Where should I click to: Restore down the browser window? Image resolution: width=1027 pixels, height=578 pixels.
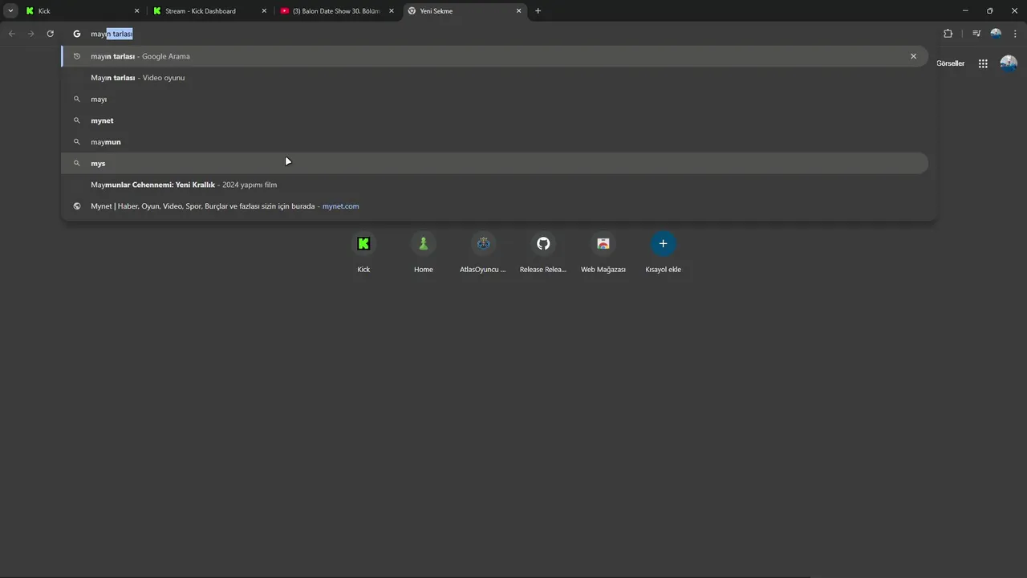tap(989, 10)
